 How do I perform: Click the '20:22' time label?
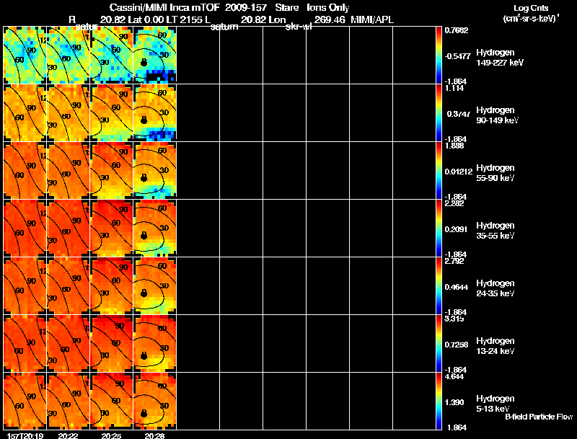68,436
